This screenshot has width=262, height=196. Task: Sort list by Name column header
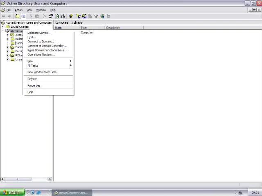(66, 28)
